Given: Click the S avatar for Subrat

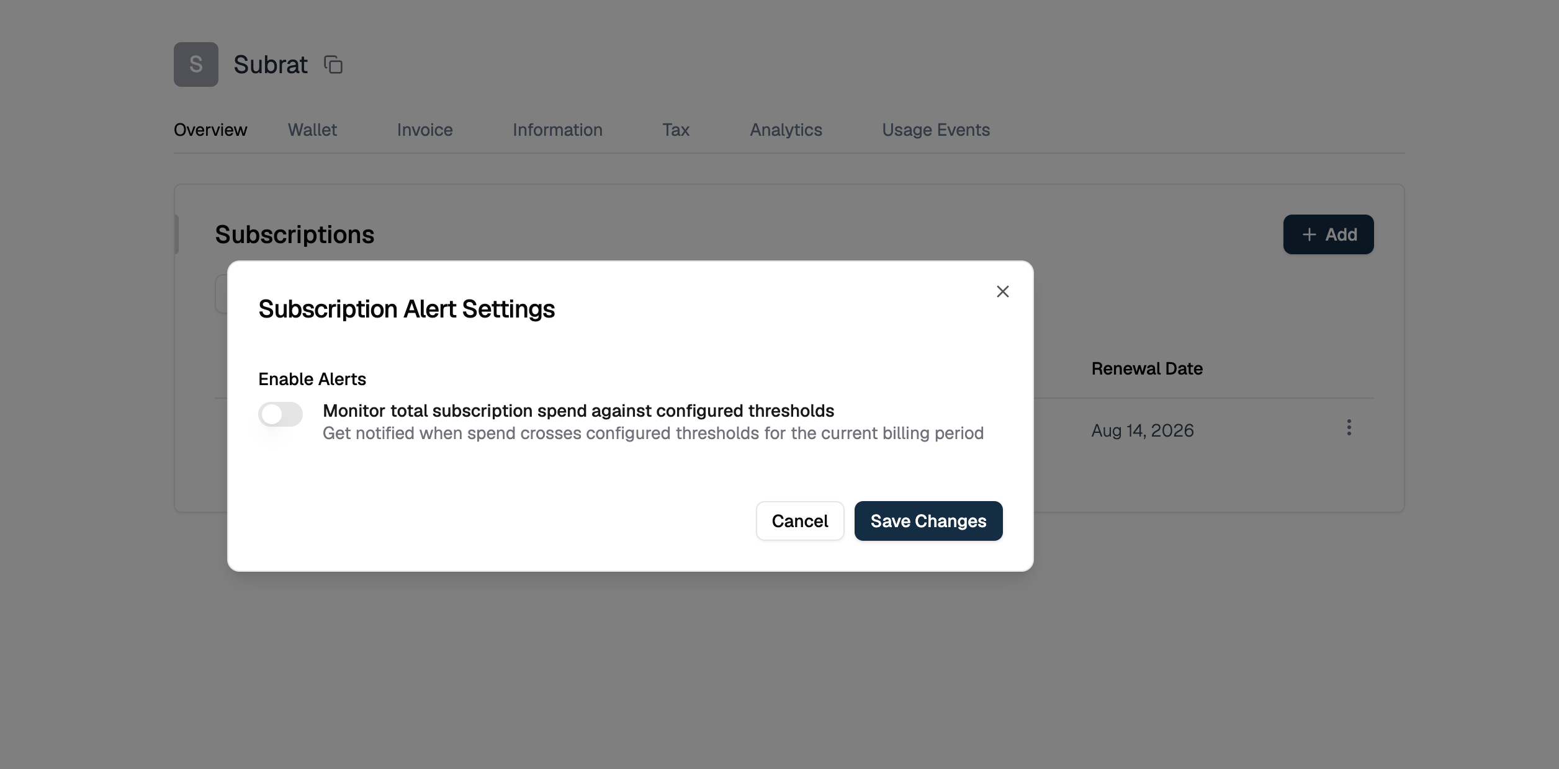Looking at the screenshot, I should coord(196,64).
